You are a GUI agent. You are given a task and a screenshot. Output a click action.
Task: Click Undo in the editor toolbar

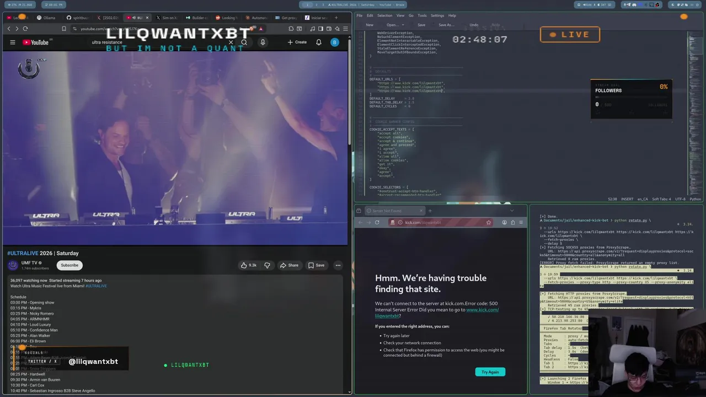click(x=474, y=25)
